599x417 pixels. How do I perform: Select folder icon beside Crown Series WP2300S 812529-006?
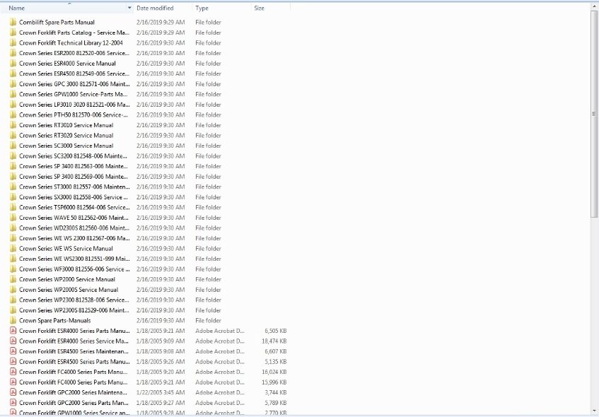point(13,310)
